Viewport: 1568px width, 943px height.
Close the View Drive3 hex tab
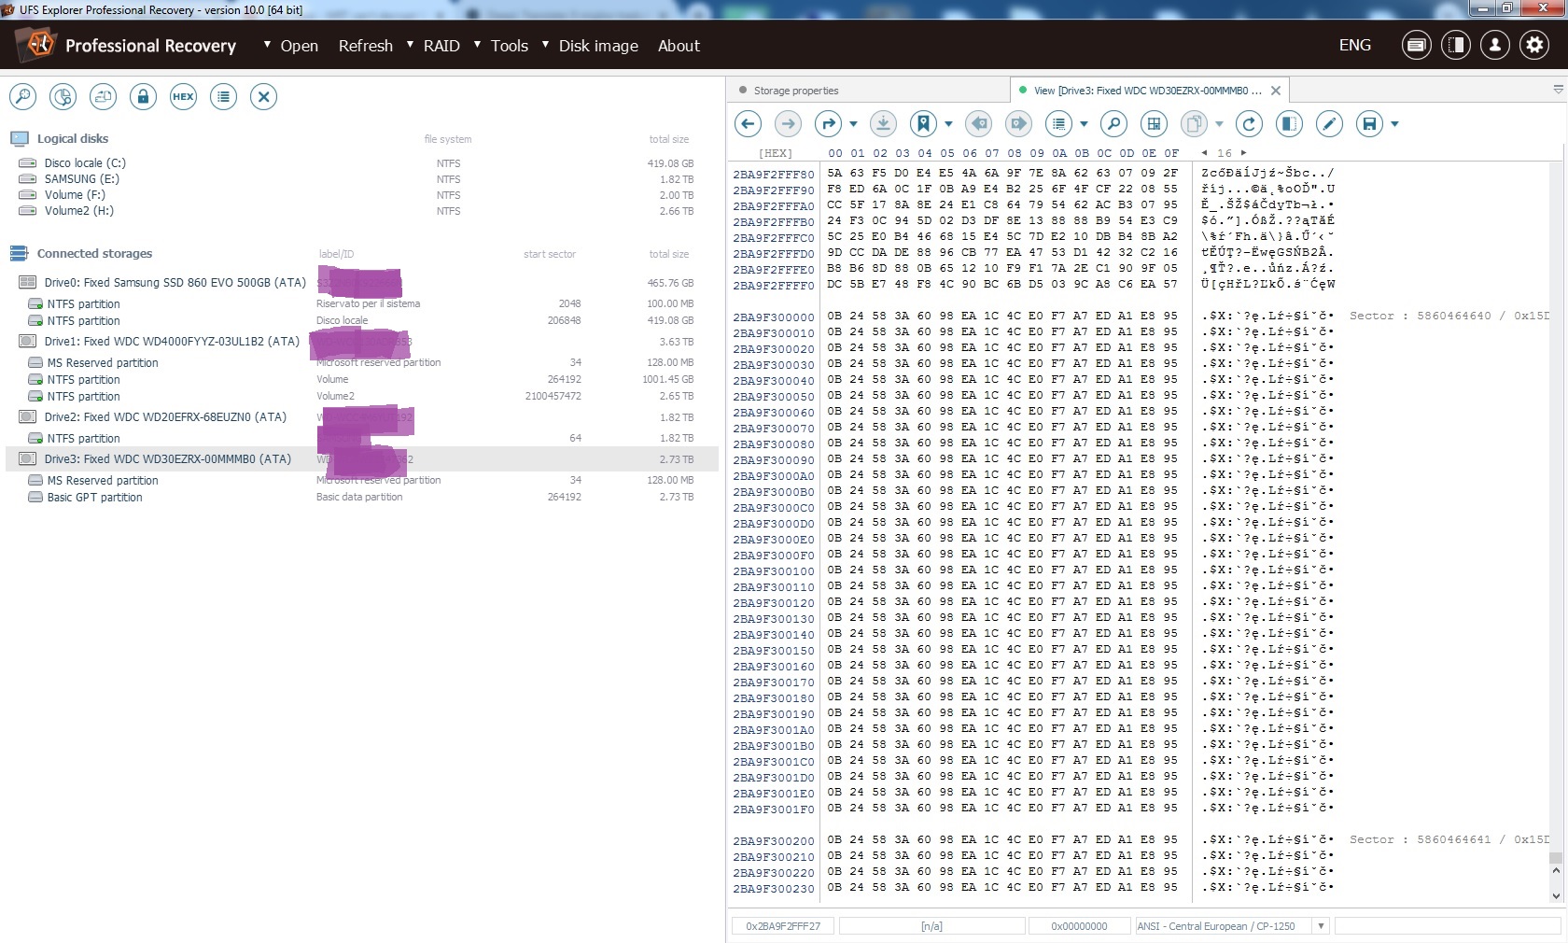pos(1276,91)
